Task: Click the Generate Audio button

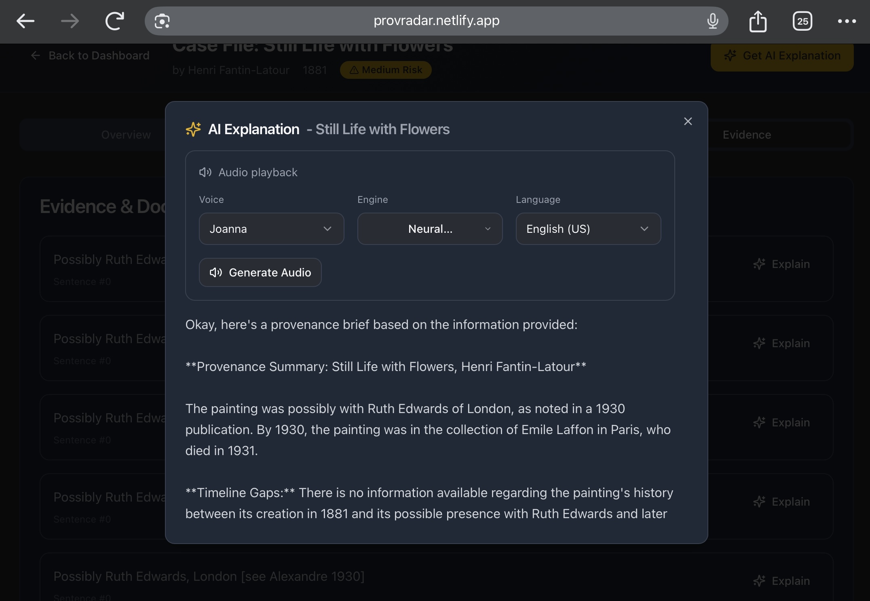Action: (260, 272)
